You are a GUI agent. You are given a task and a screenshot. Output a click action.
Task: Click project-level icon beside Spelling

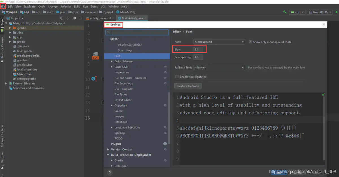coord(165,133)
